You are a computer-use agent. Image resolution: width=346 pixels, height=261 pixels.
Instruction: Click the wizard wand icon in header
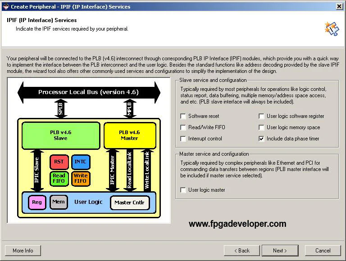coord(331,28)
